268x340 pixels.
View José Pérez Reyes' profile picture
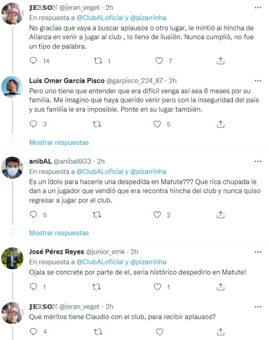coord(13,258)
